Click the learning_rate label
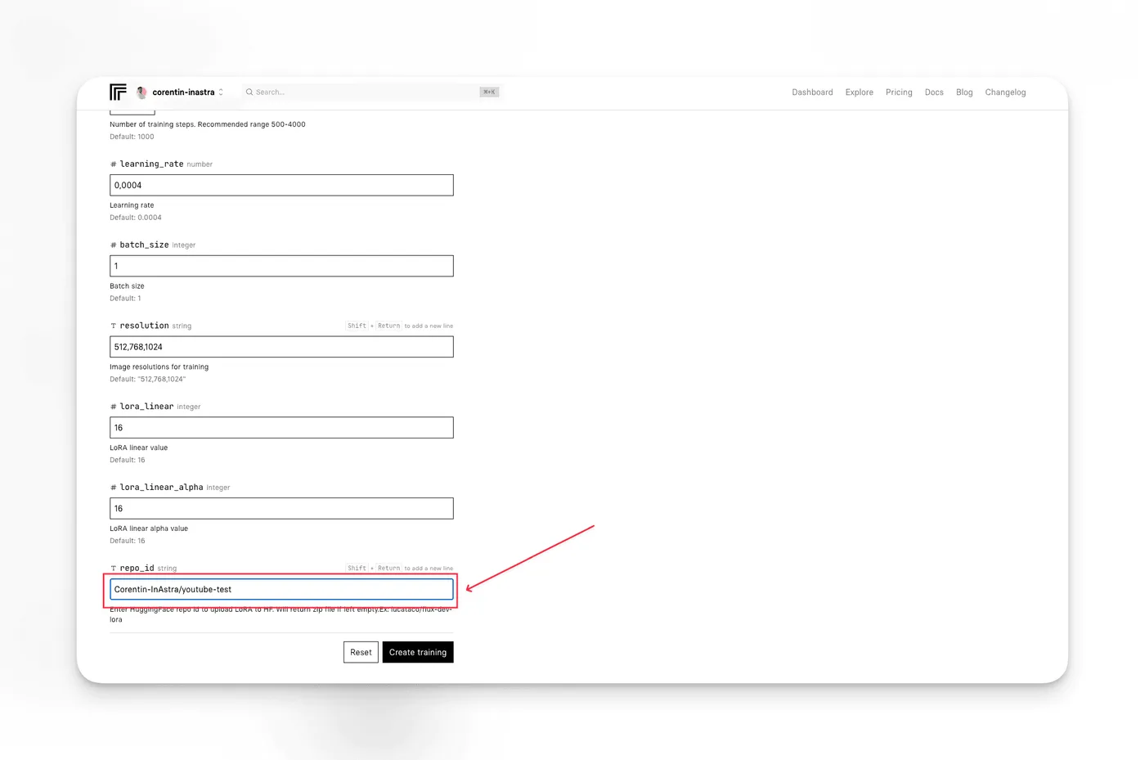Image resolution: width=1145 pixels, height=760 pixels. tap(151, 164)
